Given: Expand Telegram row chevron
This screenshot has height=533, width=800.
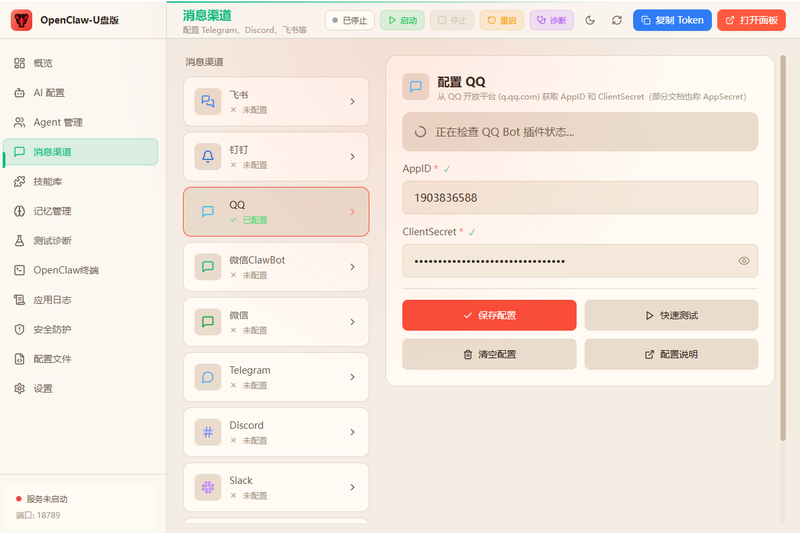Looking at the screenshot, I should click(353, 377).
